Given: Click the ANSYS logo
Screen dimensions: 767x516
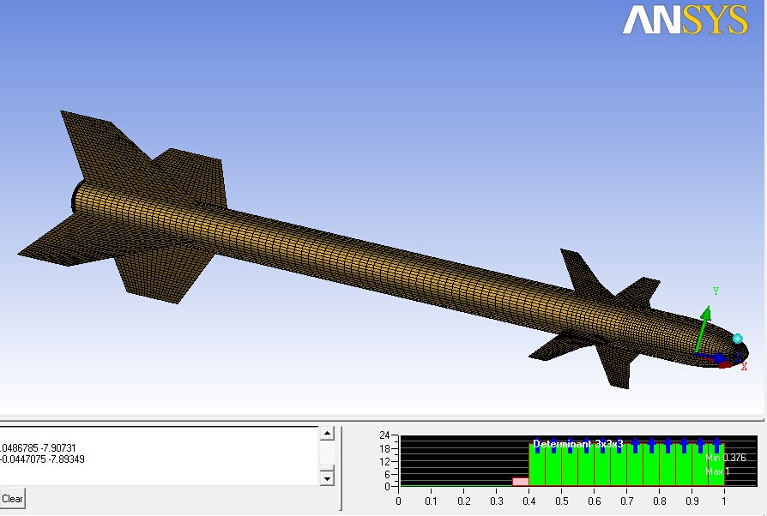Looking at the screenshot, I should 685,20.
